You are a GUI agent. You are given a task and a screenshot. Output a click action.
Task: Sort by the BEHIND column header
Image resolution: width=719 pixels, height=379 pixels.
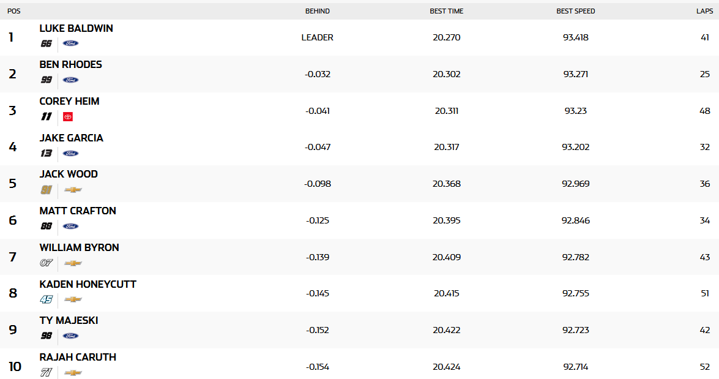317,11
